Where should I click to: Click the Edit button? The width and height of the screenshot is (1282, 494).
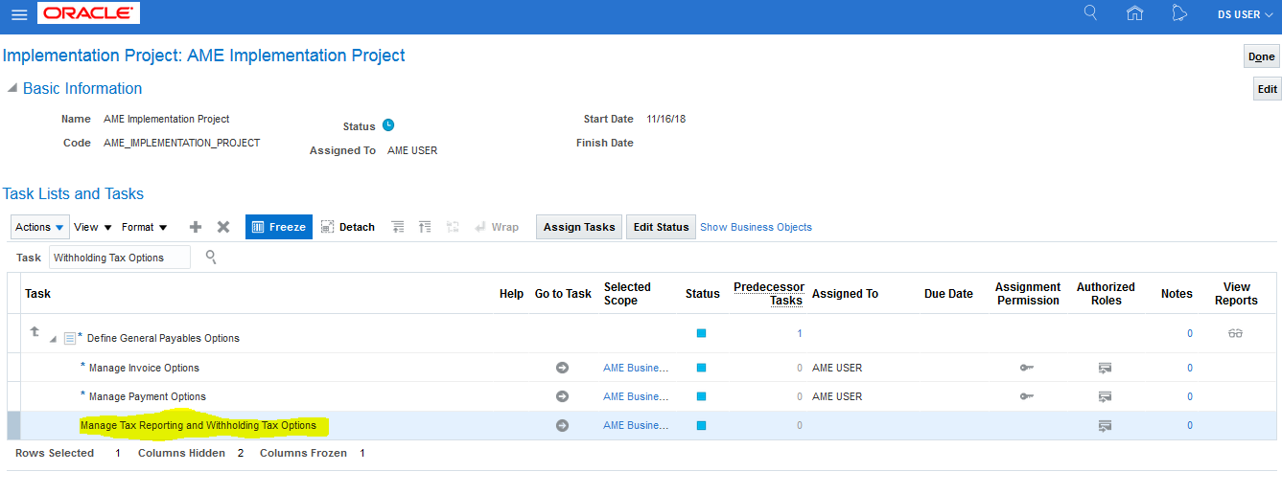(x=1267, y=89)
